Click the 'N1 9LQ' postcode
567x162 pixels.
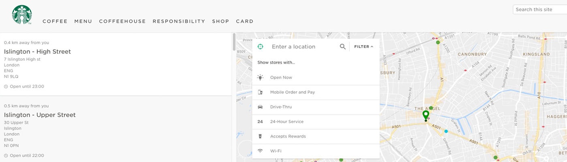[x=11, y=77]
